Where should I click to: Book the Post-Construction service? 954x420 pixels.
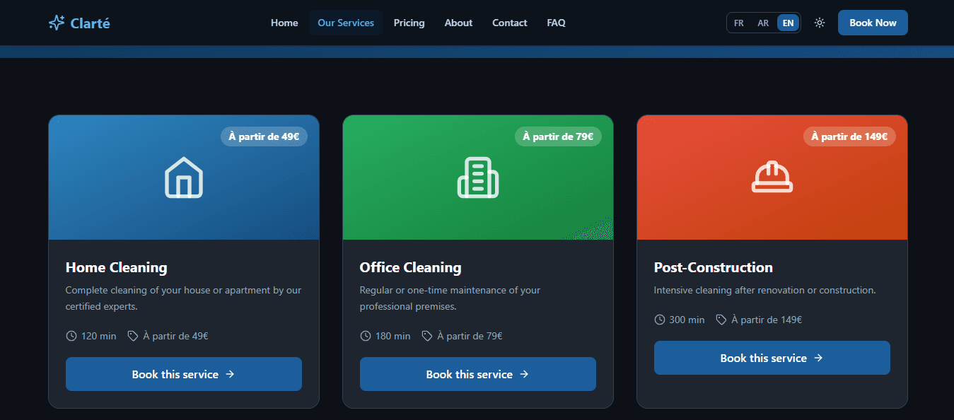point(772,358)
